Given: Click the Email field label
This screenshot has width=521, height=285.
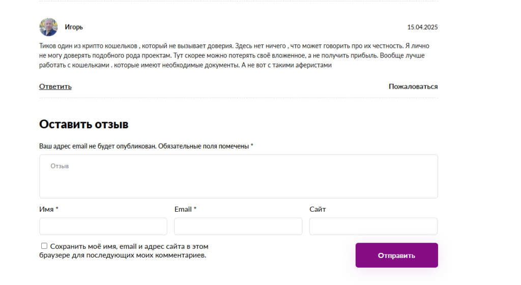Looking at the screenshot, I should (183, 209).
